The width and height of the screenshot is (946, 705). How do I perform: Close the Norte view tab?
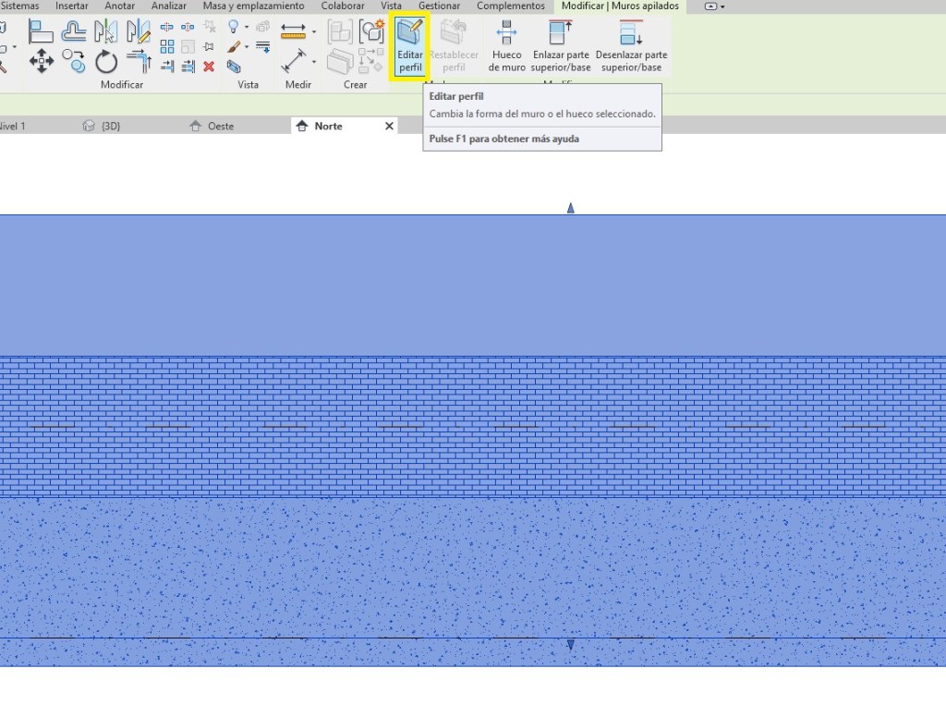tap(389, 127)
